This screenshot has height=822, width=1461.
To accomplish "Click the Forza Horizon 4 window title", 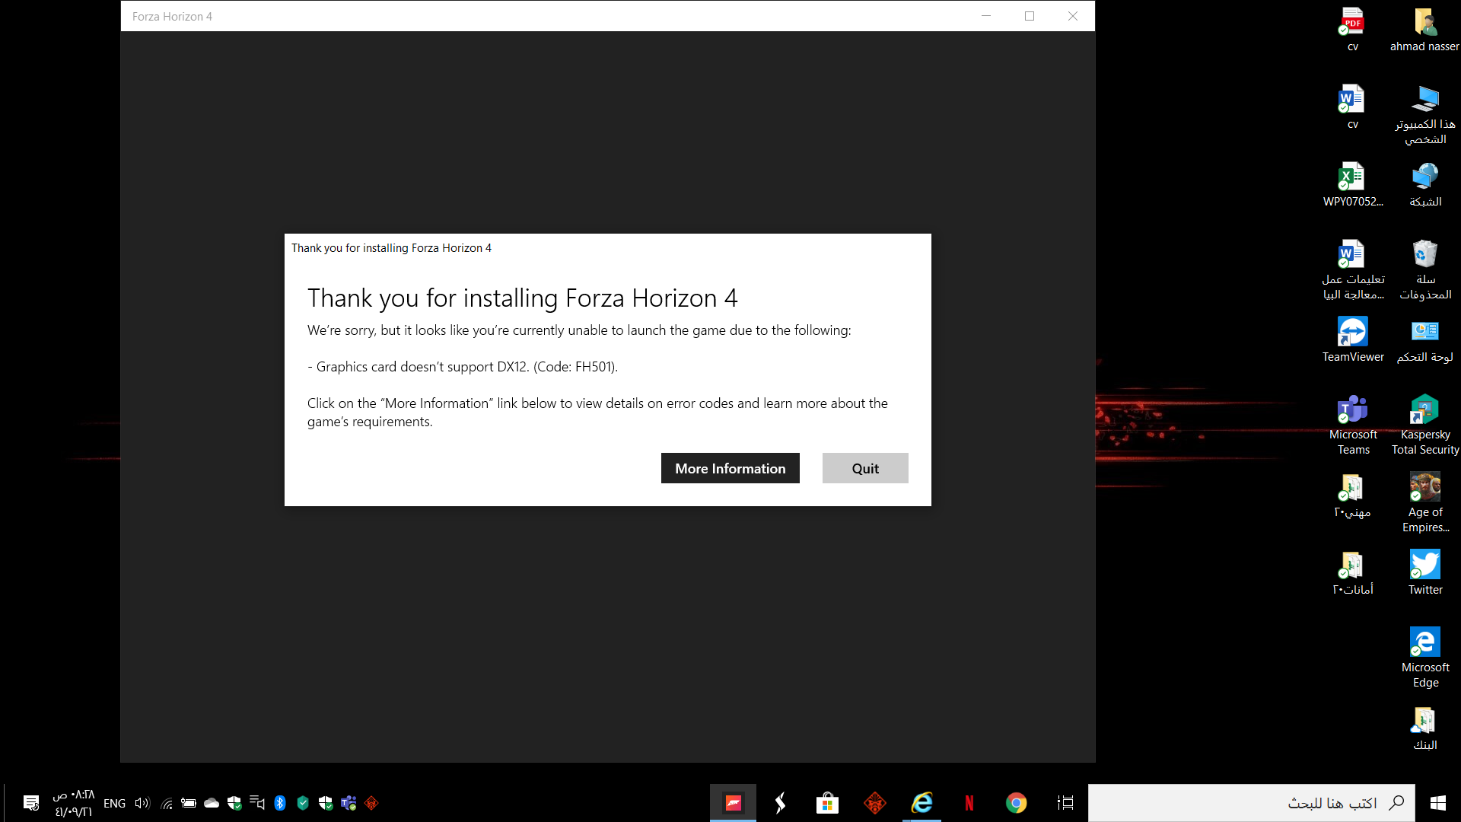I will [172, 16].
